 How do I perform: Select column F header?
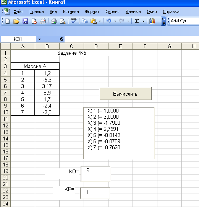coord(145,46)
